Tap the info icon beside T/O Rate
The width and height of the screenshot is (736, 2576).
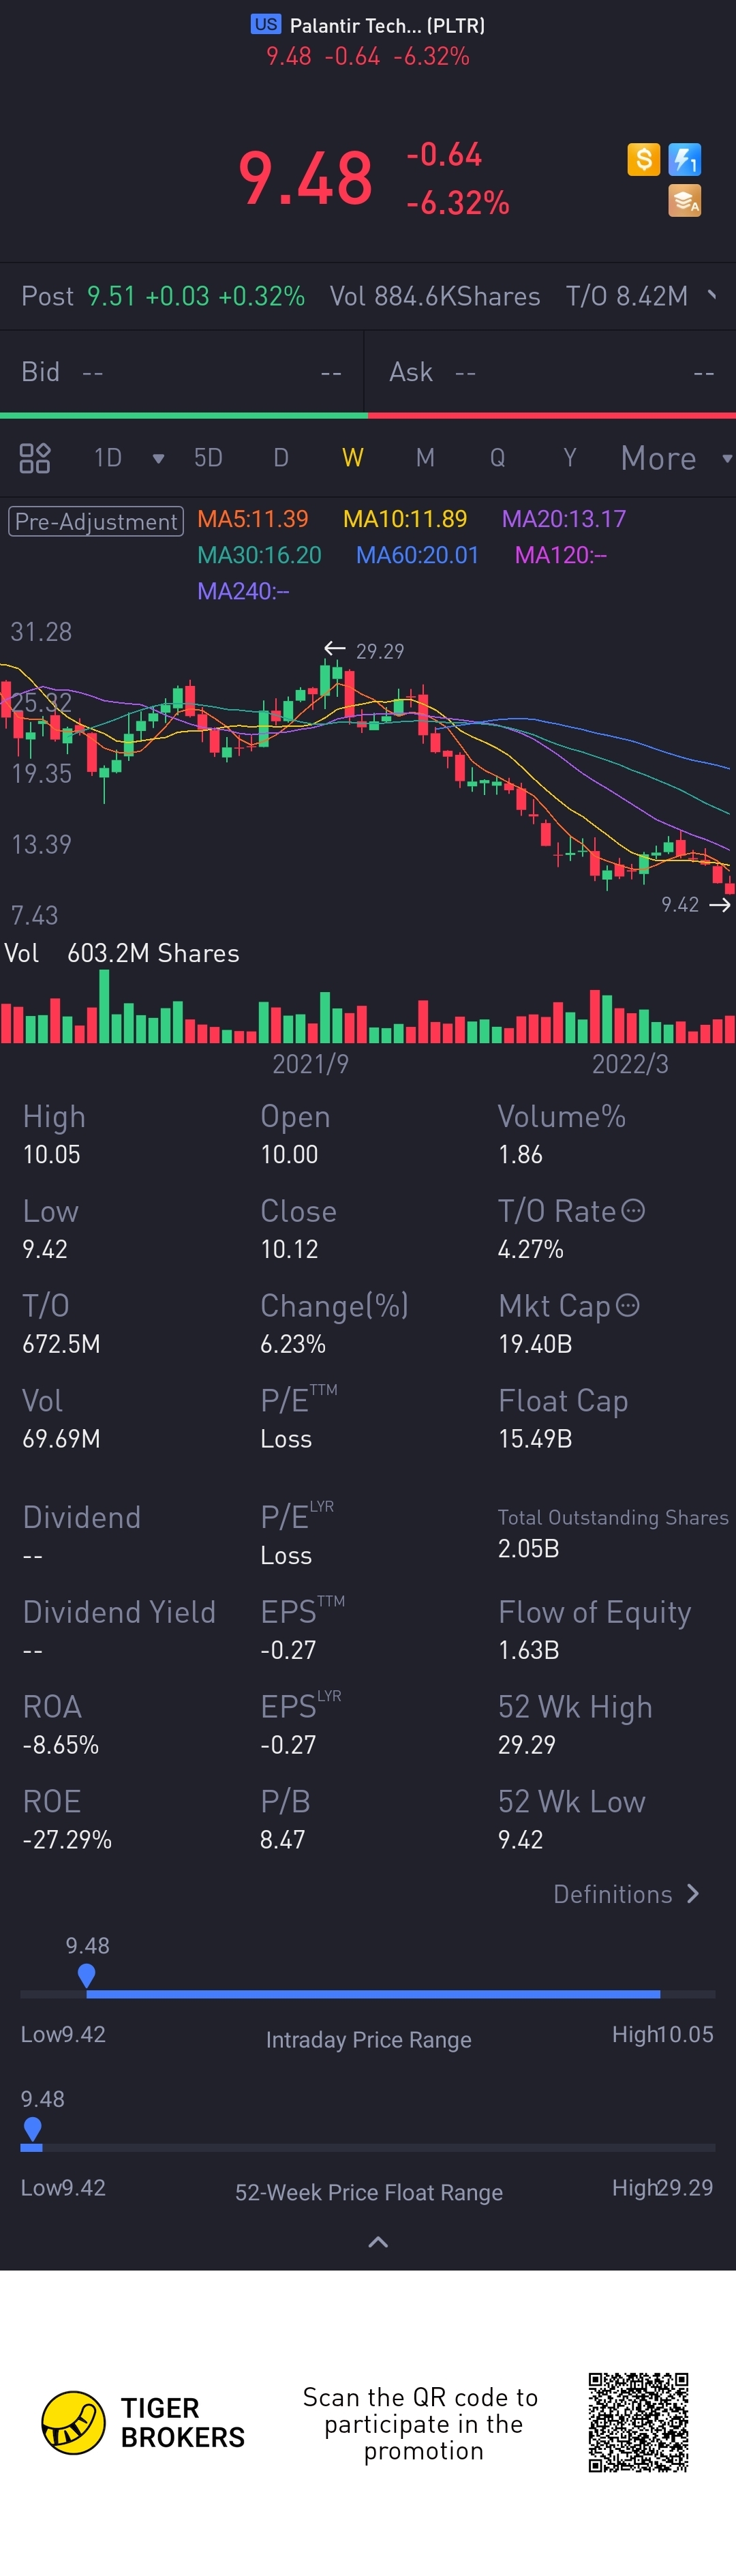click(633, 1211)
